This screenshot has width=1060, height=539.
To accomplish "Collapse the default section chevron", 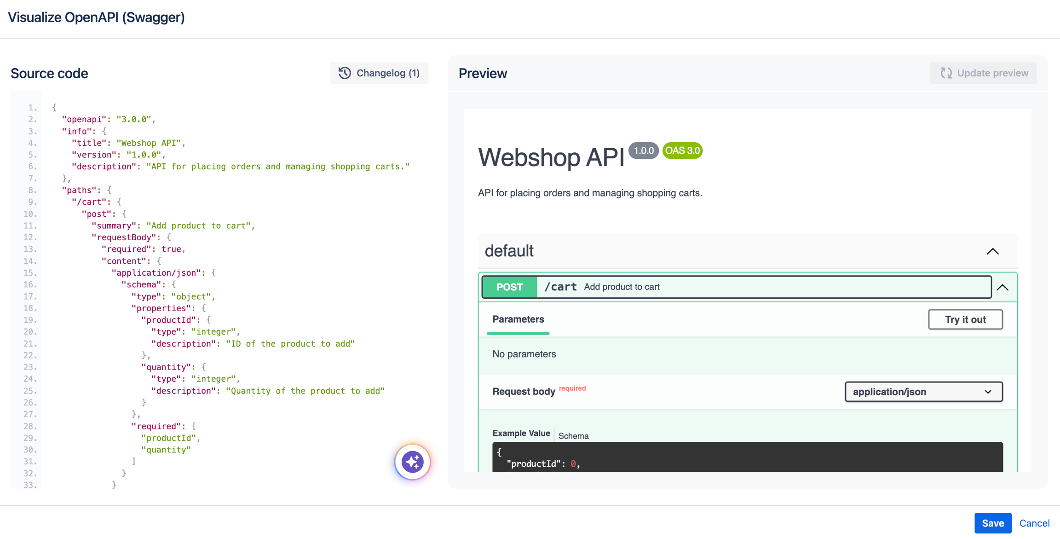I will point(992,251).
